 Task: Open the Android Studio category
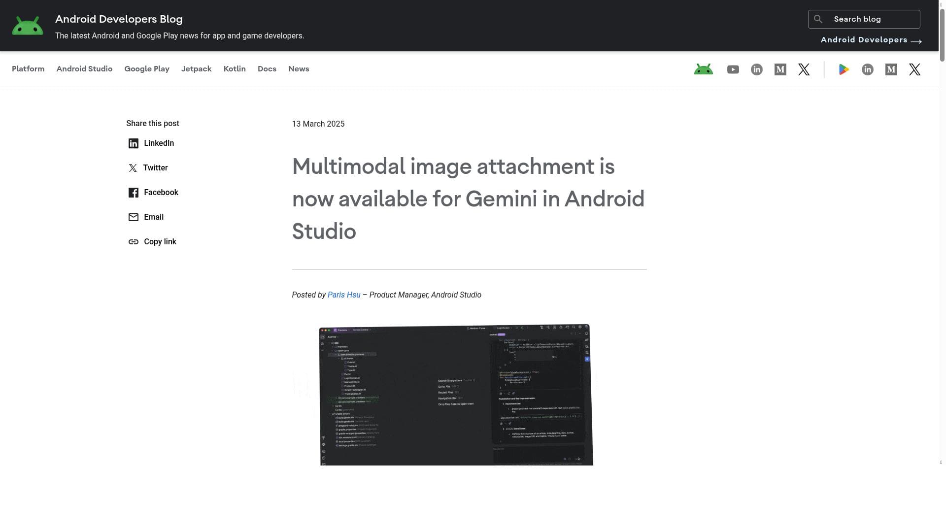click(84, 69)
